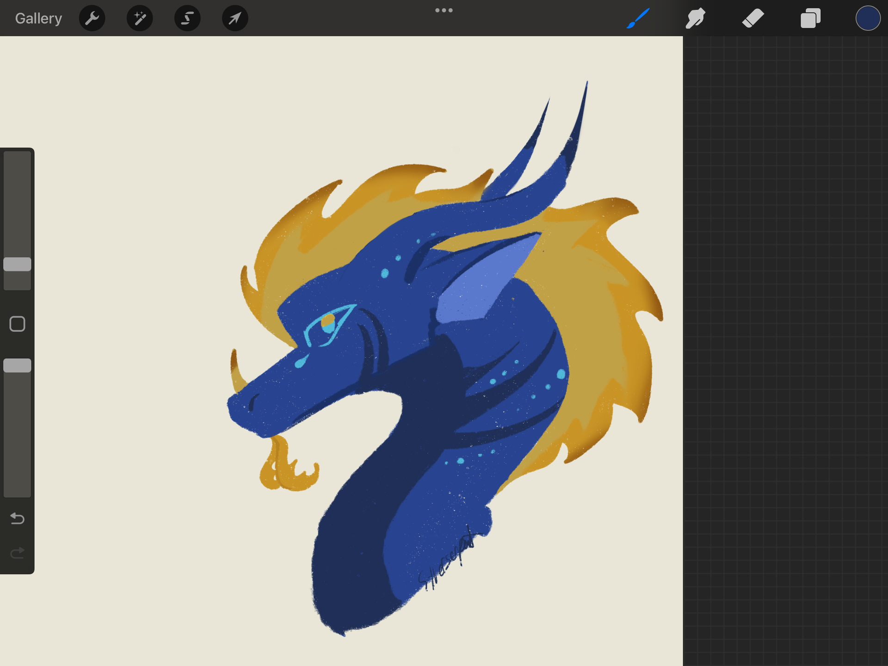The image size is (888, 666).
Task: Activate the Transform arrow tool
Action: tap(235, 18)
